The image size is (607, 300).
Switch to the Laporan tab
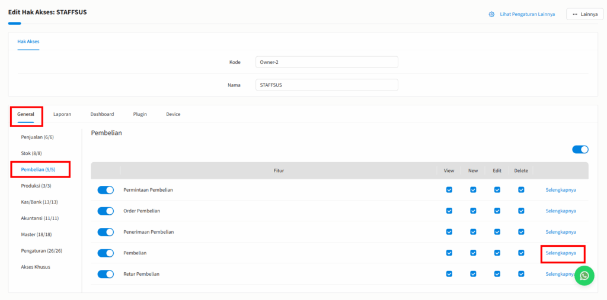[x=62, y=114]
